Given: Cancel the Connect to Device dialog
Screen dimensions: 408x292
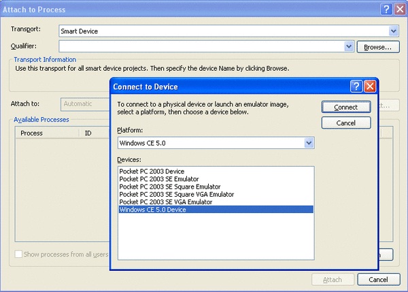Looking at the screenshot, I should pos(346,123).
